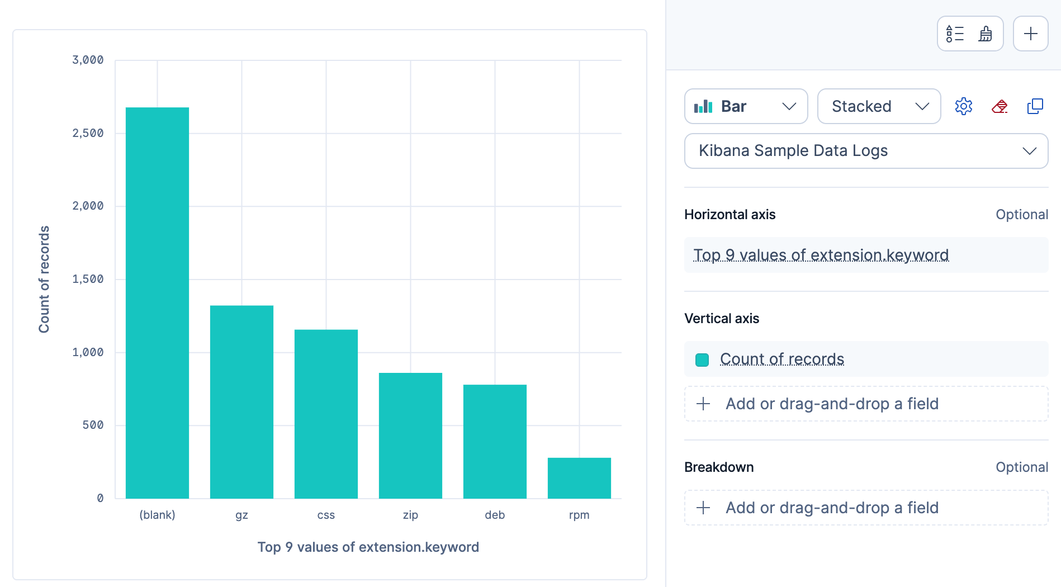Open Kibana Sample Data Logs data view dropdown
This screenshot has width=1061, height=587.
point(866,151)
